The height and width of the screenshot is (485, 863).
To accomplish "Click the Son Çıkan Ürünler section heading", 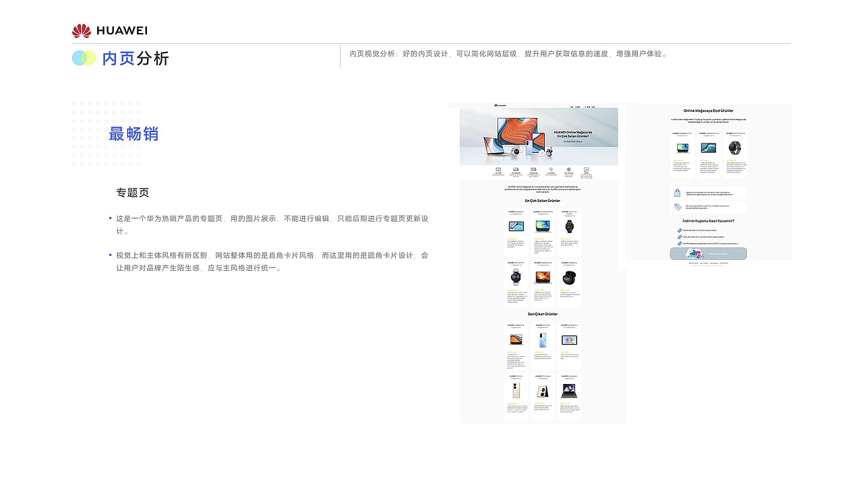I will [543, 314].
